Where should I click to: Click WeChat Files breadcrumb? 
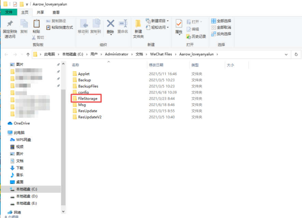tap(161, 54)
